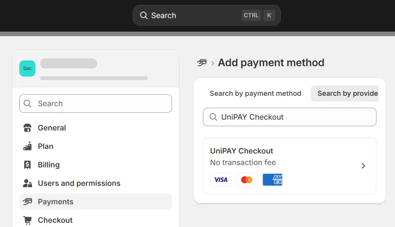Image resolution: width=395 pixels, height=227 pixels.
Task: Click the Visa card logo
Action: pyautogui.click(x=221, y=180)
